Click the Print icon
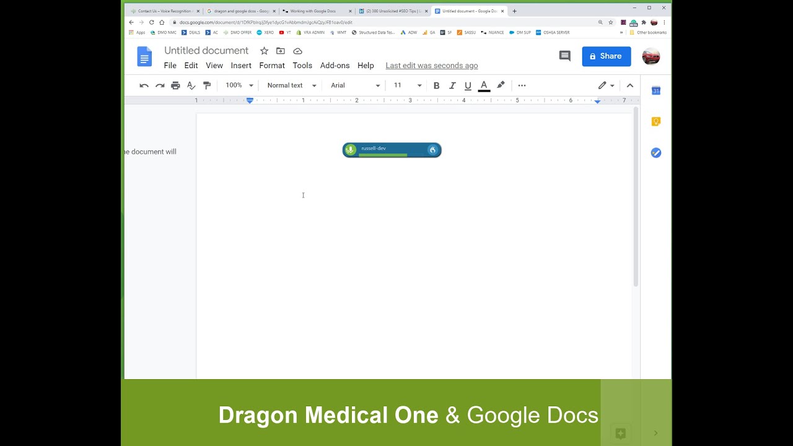This screenshot has width=793, height=446. coord(175,85)
